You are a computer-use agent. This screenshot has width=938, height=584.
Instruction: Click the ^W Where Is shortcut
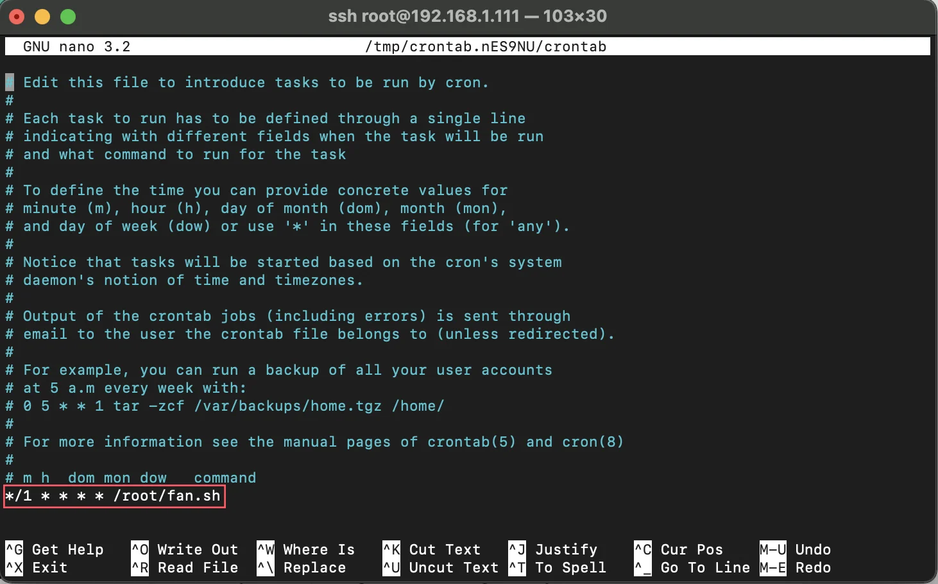click(306, 550)
